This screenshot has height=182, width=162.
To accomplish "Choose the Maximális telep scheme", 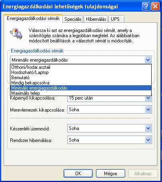I will [81, 93].
